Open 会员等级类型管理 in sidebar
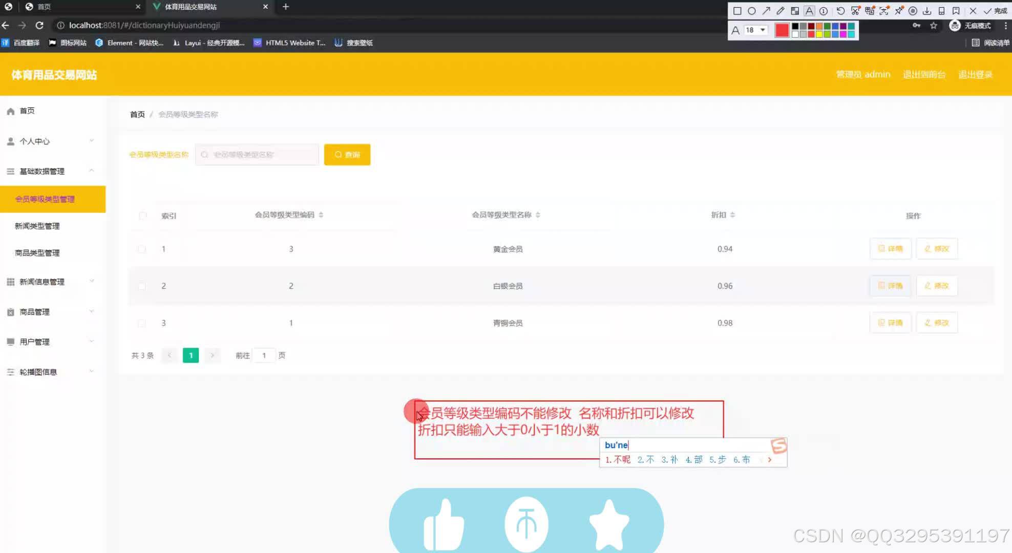The height and width of the screenshot is (553, 1012). (x=53, y=199)
